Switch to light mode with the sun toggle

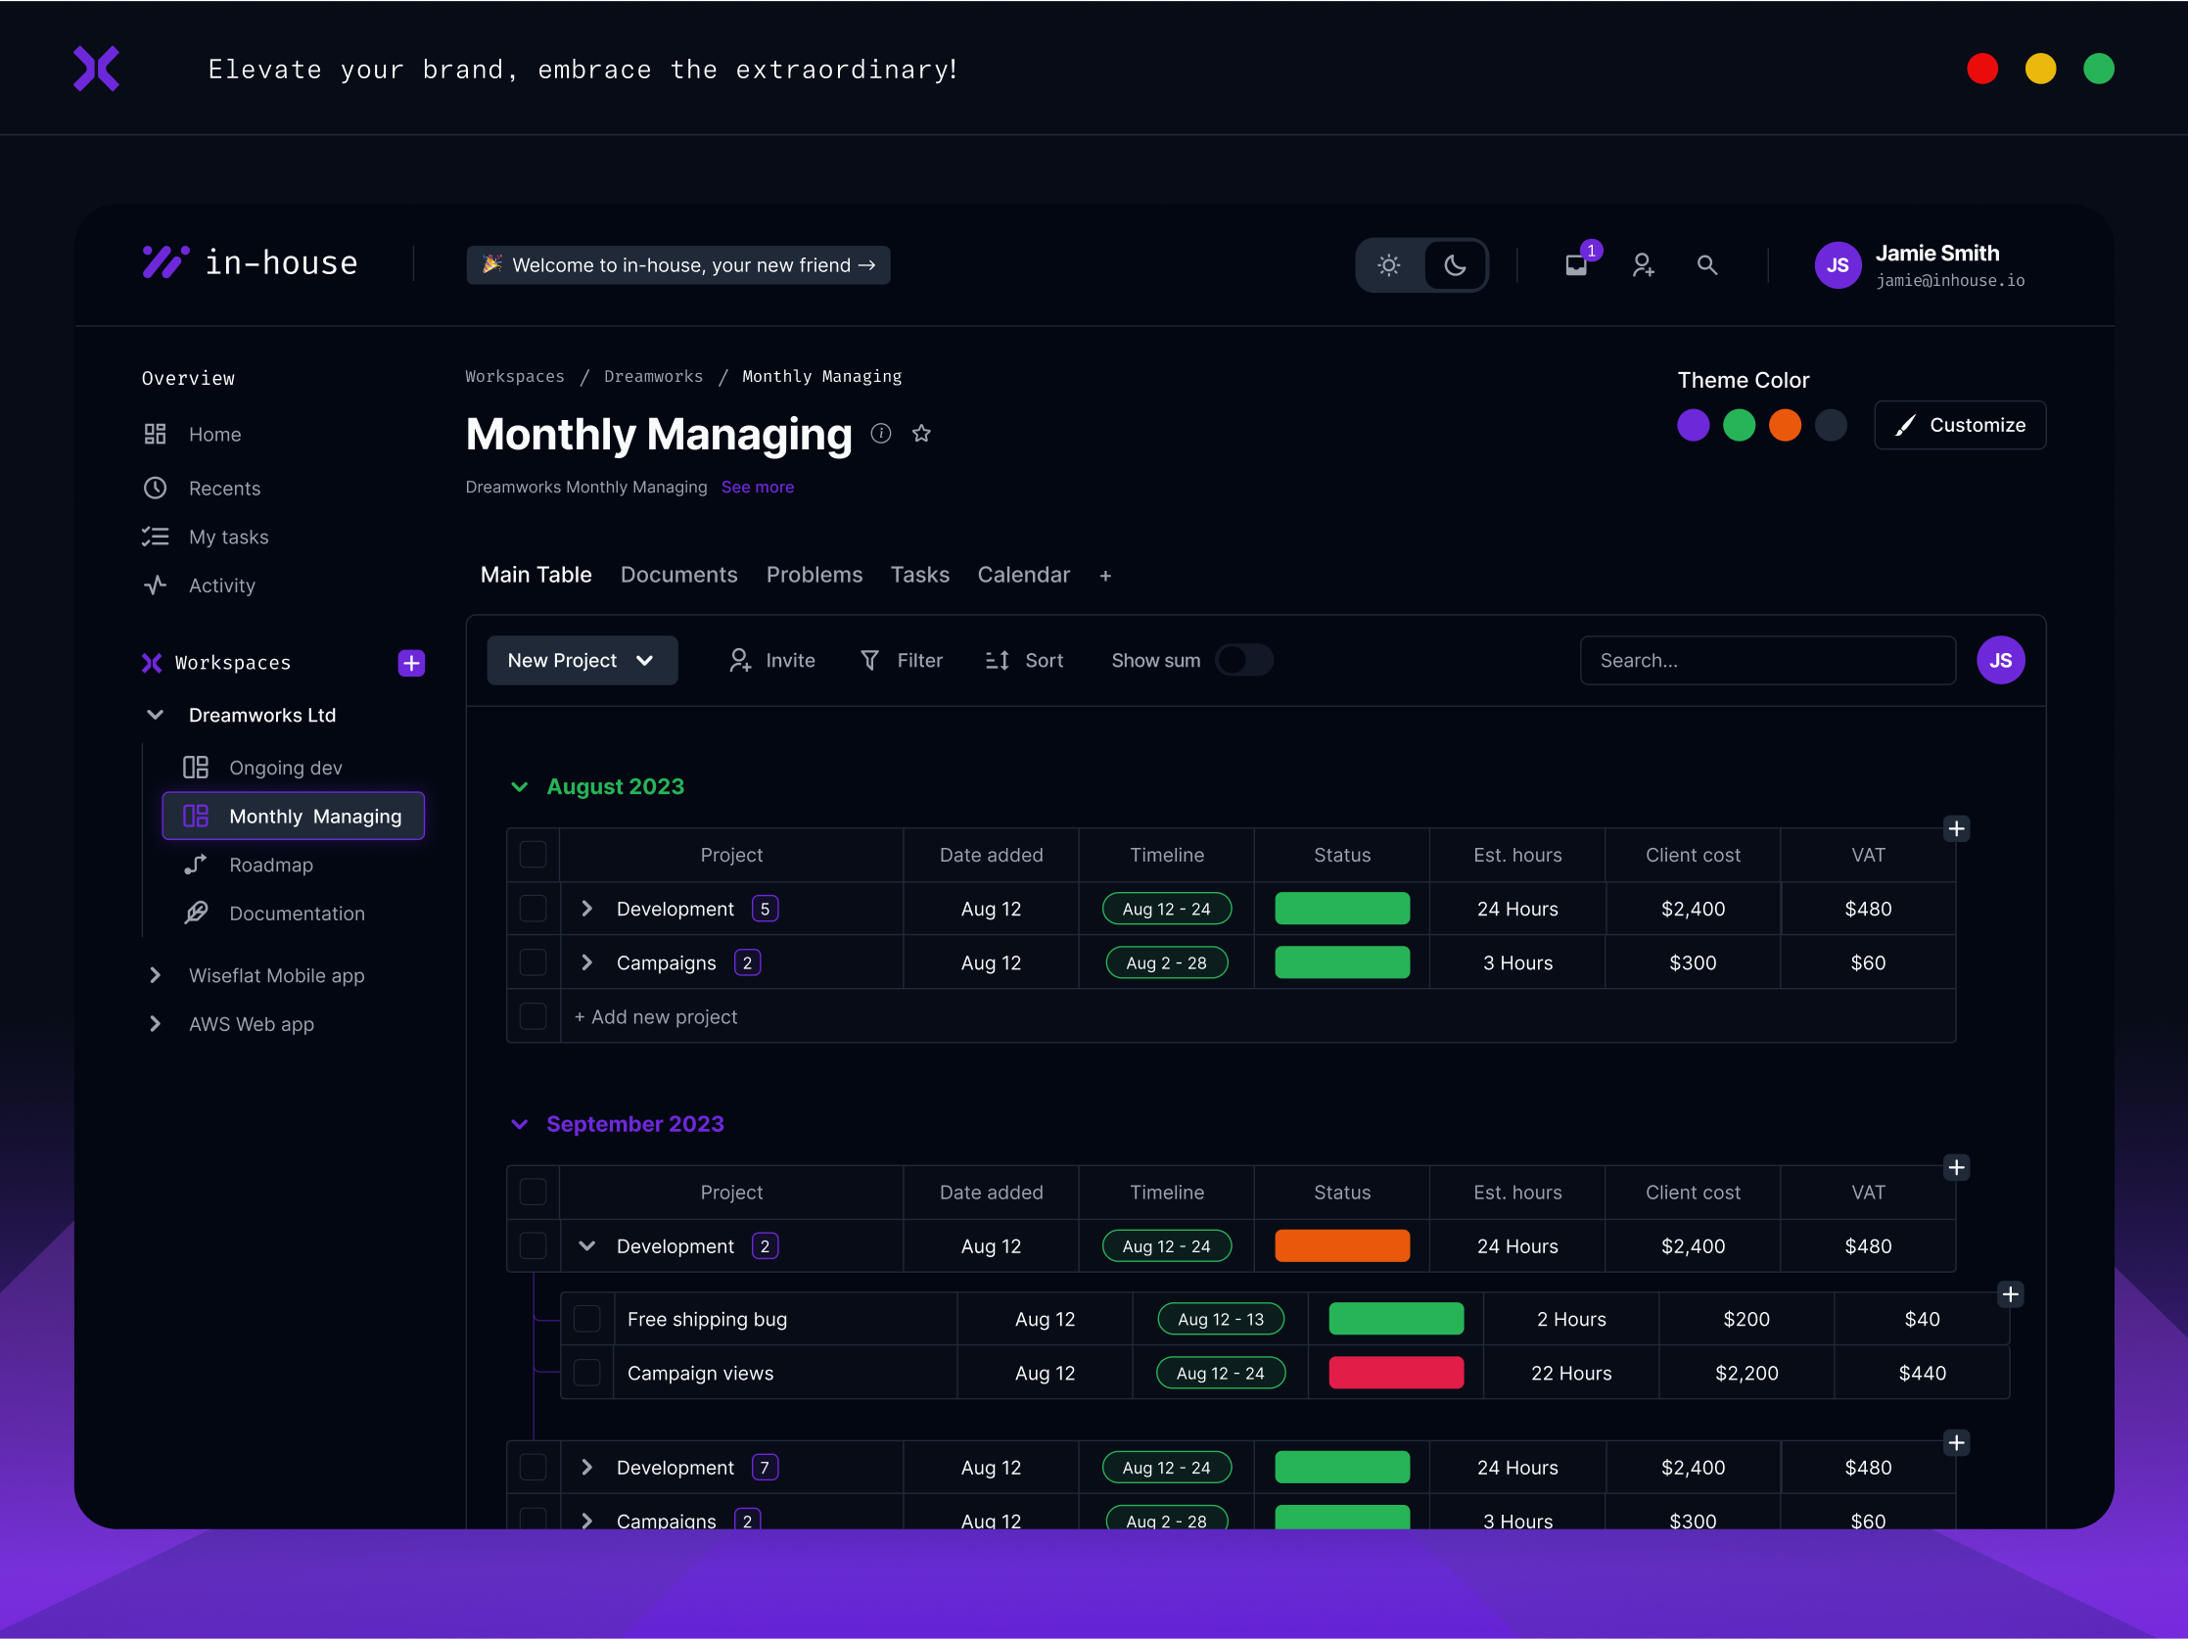pos(1389,265)
